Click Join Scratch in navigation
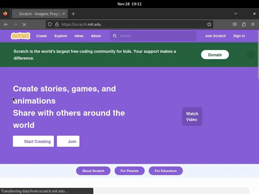The height and width of the screenshot is (194, 259). pyautogui.click(x=215, y=36)
